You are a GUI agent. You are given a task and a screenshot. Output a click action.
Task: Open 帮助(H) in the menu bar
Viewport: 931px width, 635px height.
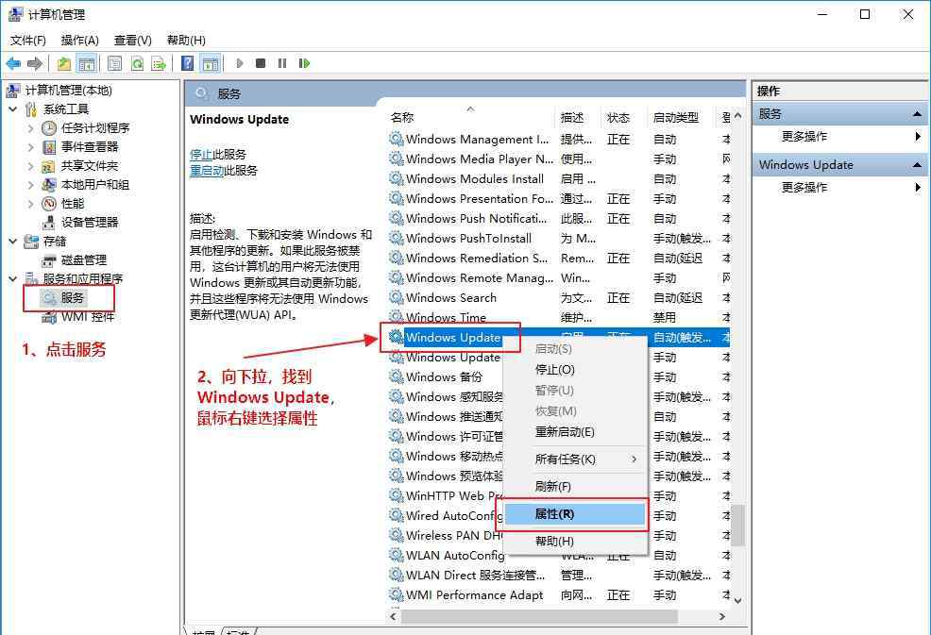click(186, 41)
